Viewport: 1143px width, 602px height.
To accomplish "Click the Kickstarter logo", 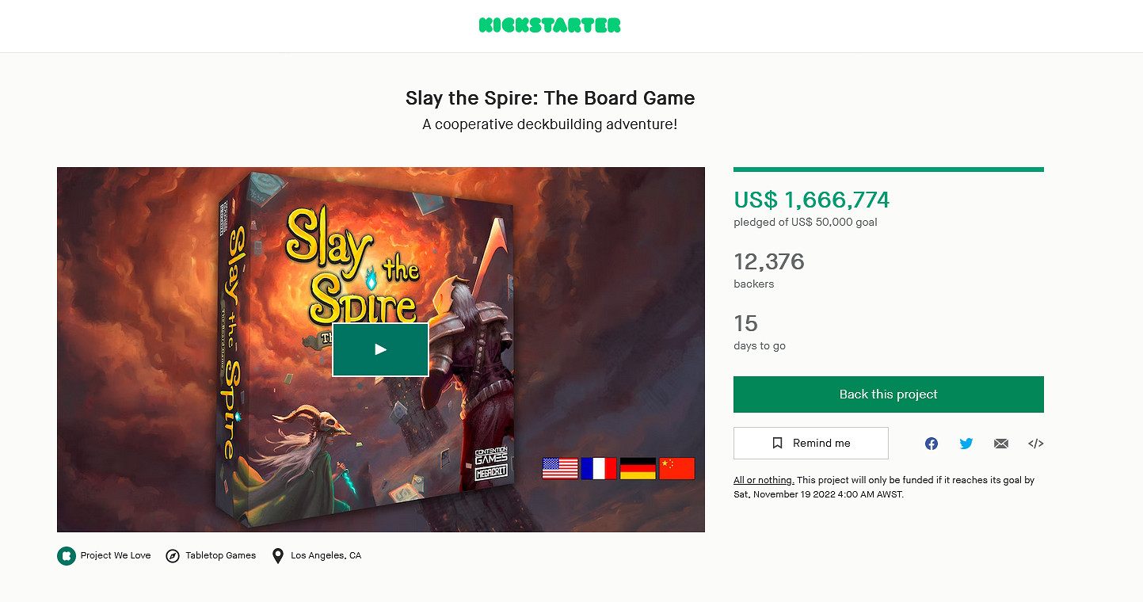I will (550, 25).
